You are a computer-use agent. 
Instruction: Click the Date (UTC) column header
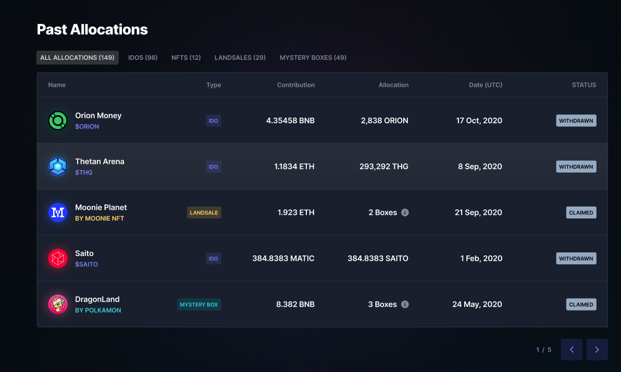486,85
